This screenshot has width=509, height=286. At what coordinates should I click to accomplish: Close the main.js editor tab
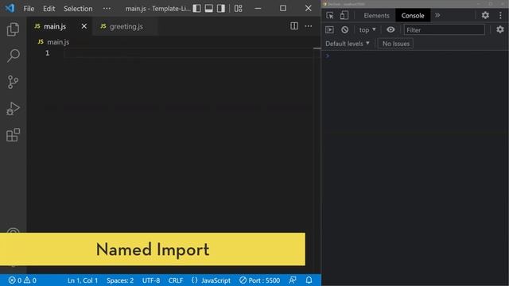tap(84, 26)
